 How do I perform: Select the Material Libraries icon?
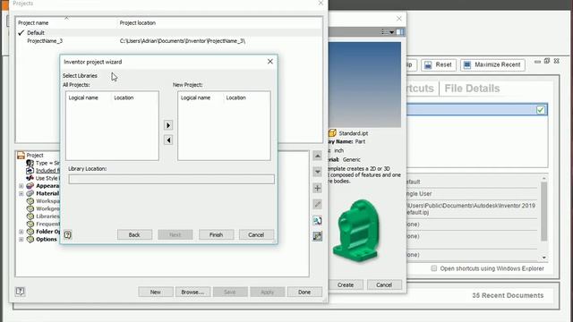[30, 193]
